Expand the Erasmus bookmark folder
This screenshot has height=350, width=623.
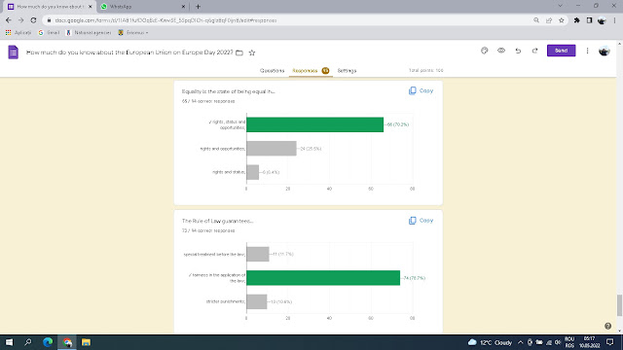(x=133, y=32)
